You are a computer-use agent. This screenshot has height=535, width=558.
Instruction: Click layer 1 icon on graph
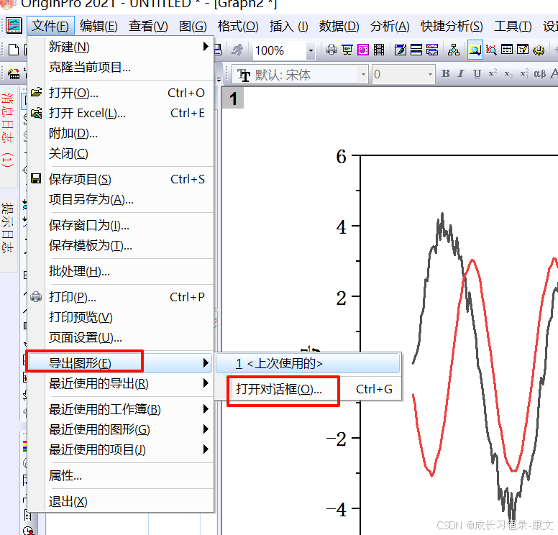pos(233,99)
